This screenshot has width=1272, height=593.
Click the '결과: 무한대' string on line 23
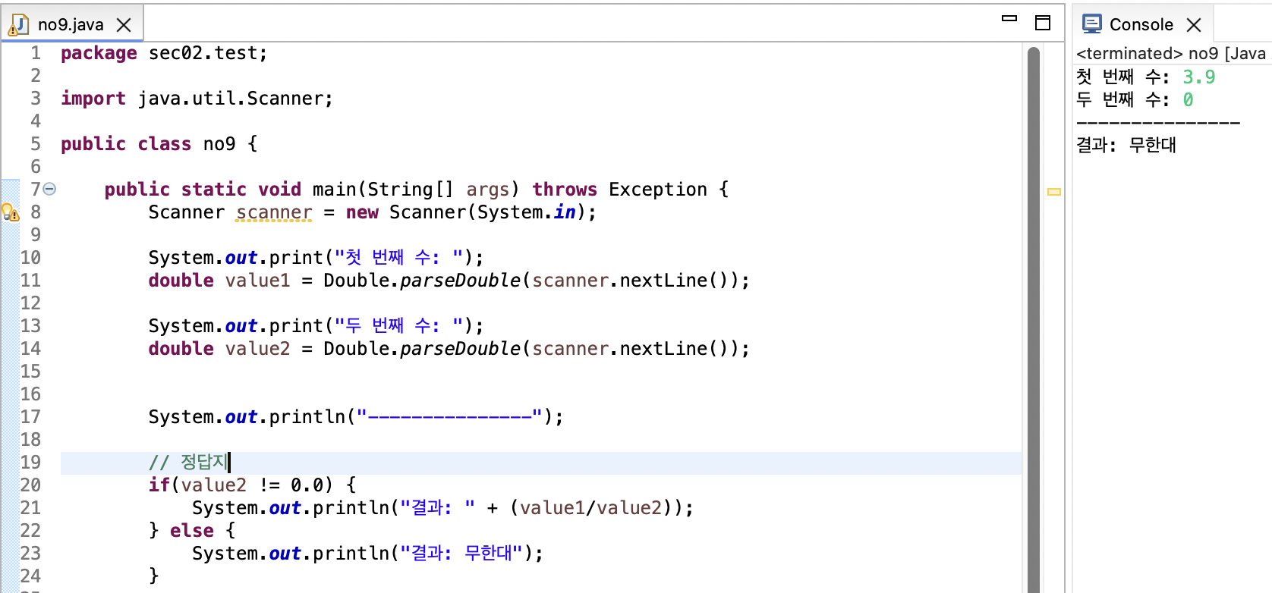(x=461, y=554)
